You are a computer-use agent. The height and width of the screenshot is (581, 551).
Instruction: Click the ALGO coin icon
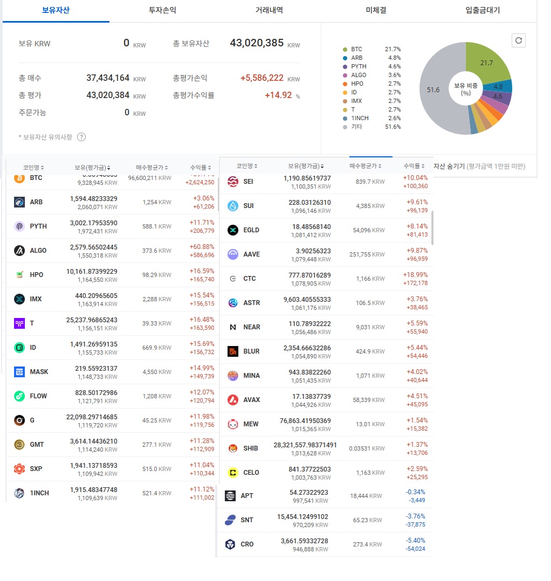[x=19, y=251]
